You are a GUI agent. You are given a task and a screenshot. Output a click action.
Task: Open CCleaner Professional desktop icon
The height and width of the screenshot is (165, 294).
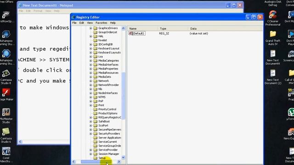tap(273, 15)
